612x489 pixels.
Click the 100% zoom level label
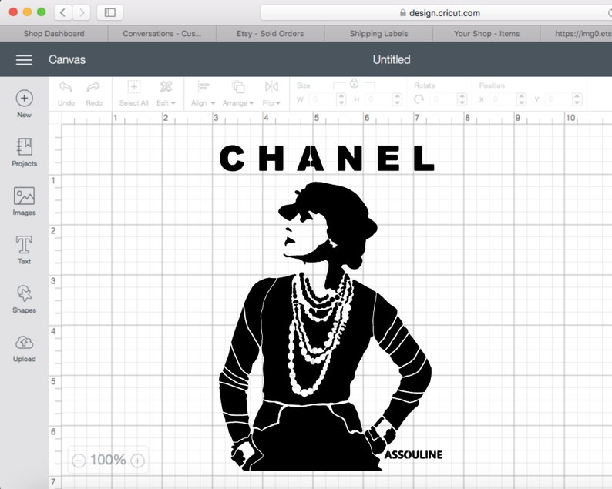(108, 461)
